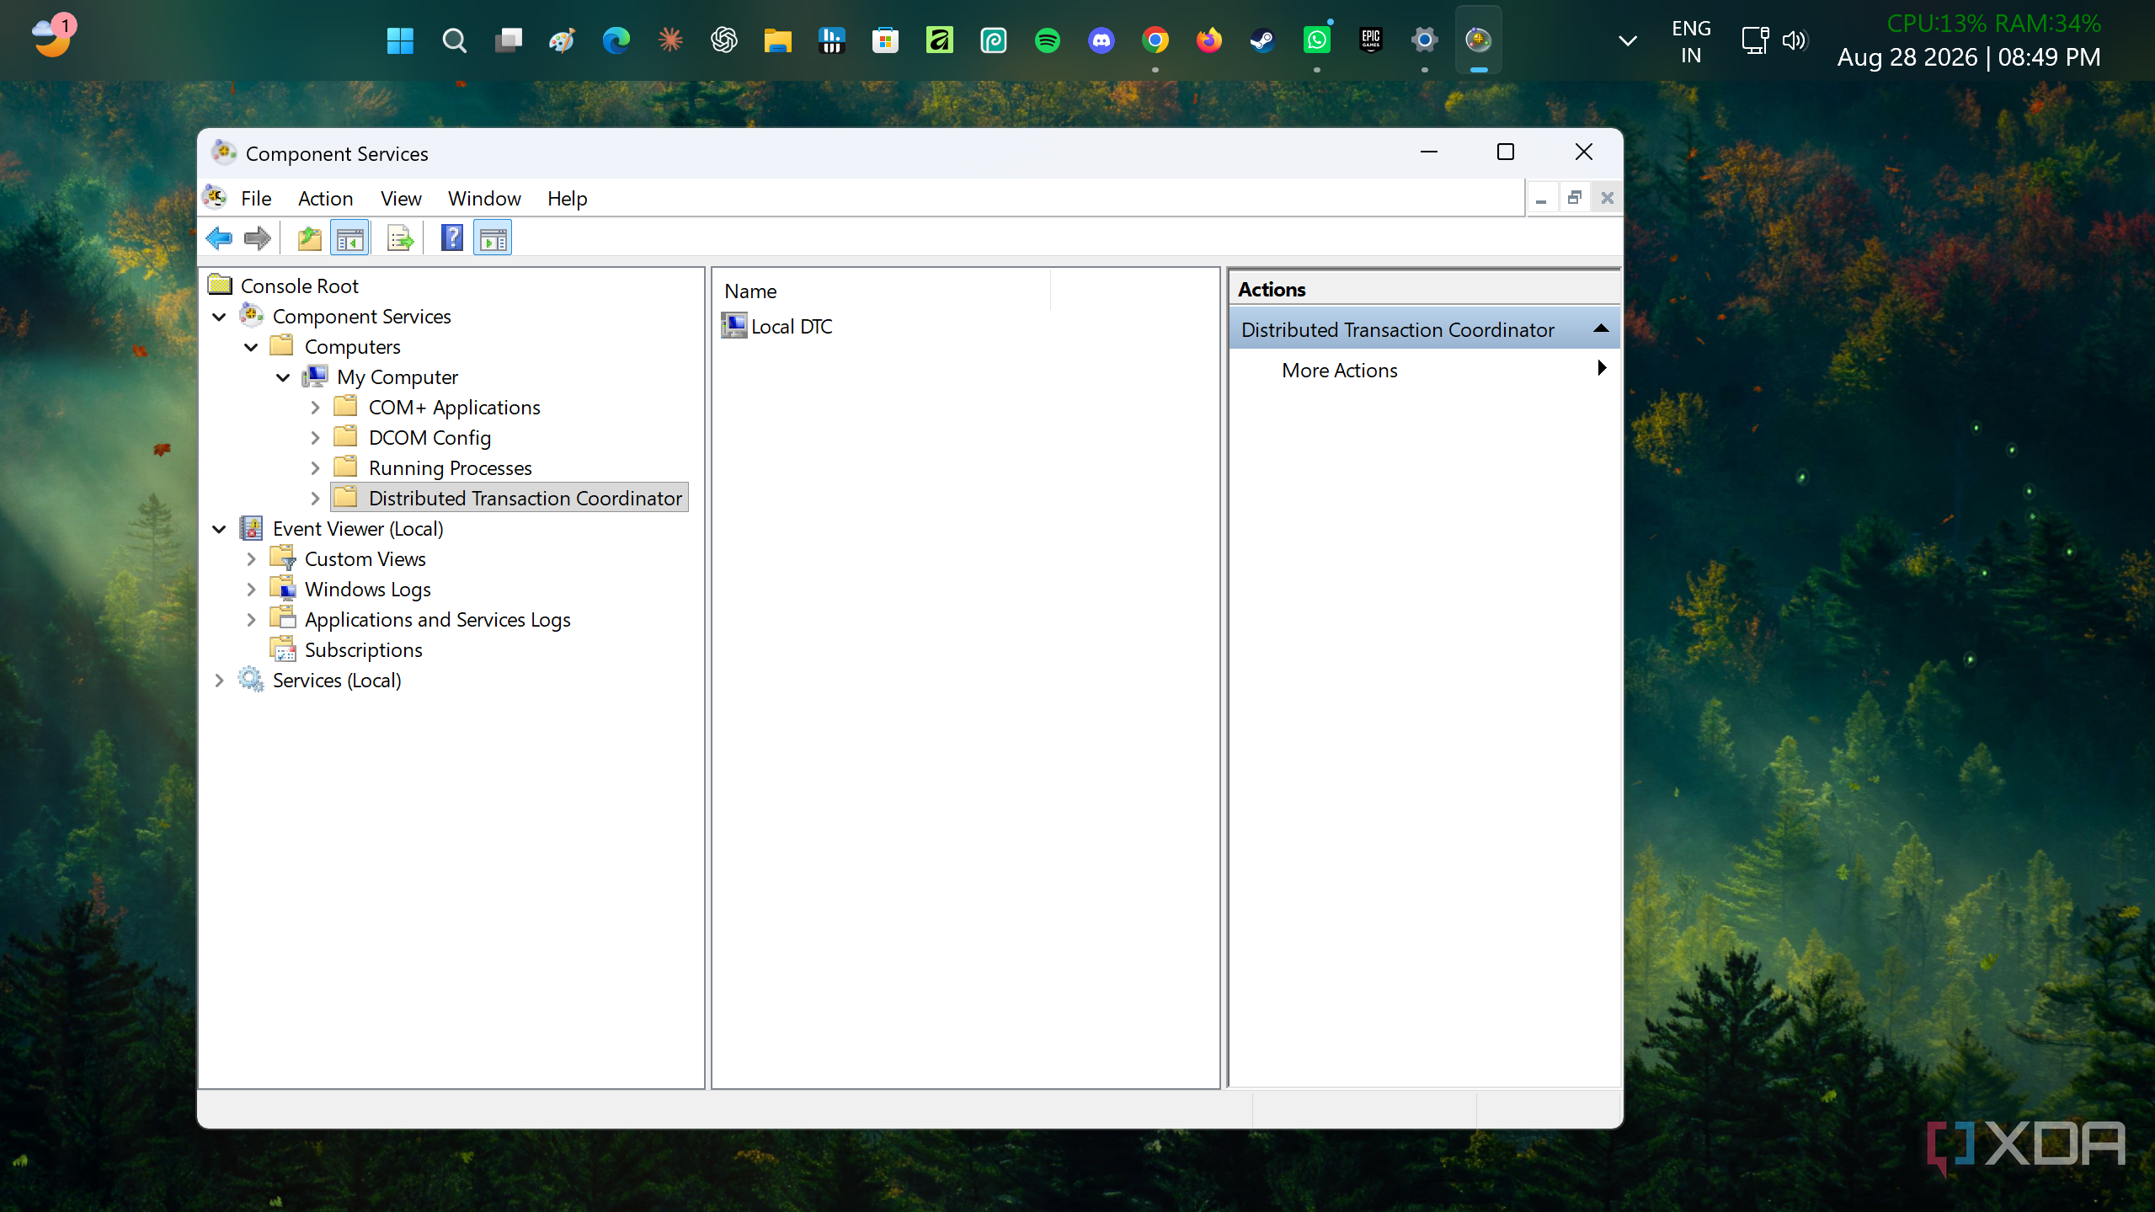This screenshot has width=2155, height=1212.
Task: Open the Help menu
Action: (x=568, y=198)
